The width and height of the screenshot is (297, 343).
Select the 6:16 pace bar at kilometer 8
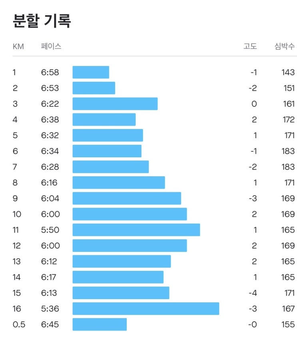pos(119,182)
